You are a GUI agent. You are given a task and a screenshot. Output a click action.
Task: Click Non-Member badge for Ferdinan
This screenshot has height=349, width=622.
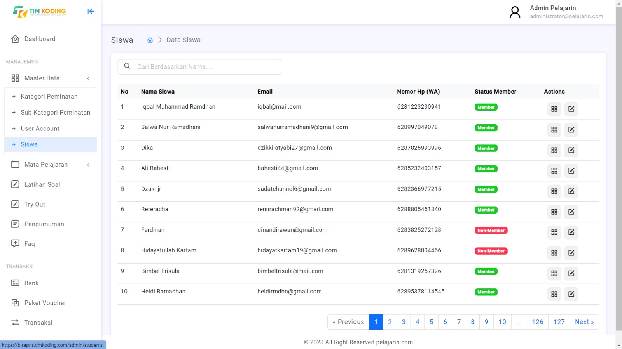pyautogui.click(x=491, y=230)
